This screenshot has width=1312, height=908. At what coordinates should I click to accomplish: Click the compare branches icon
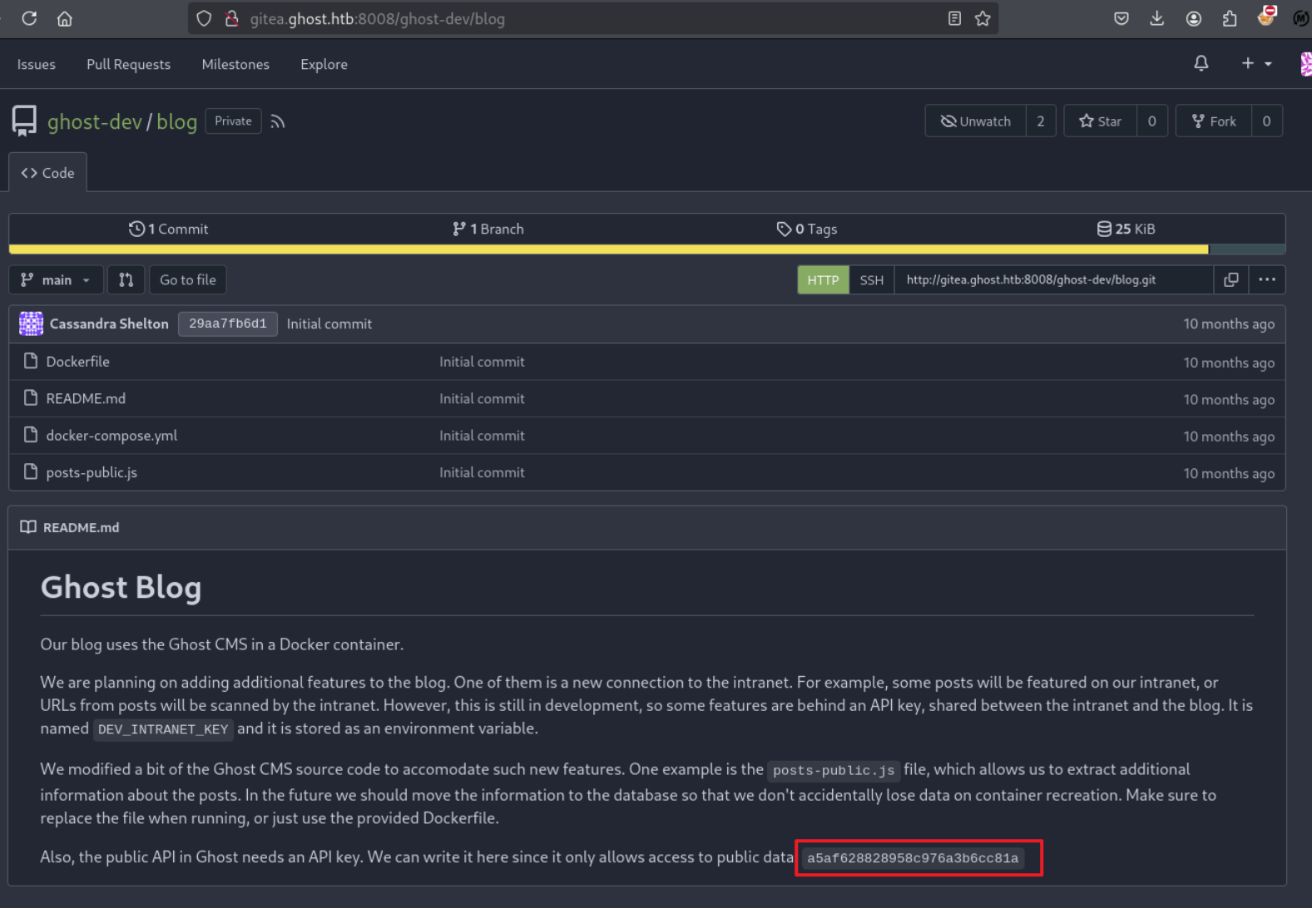126,280
